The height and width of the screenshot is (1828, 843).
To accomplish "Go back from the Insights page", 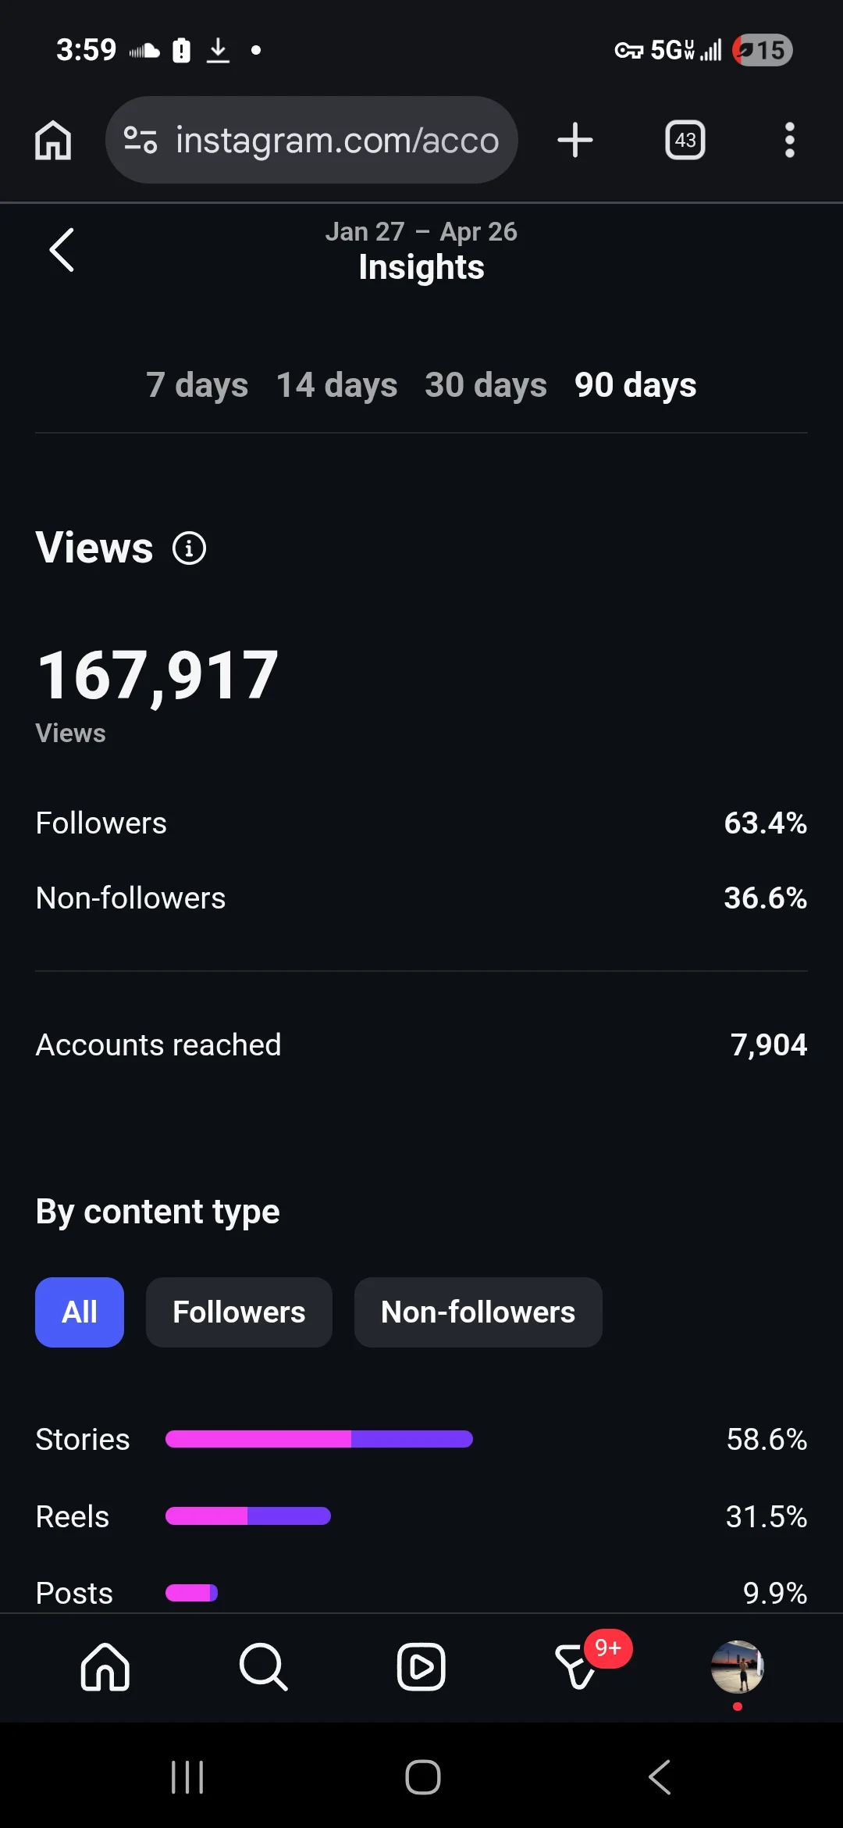I will tap(62, 250).
